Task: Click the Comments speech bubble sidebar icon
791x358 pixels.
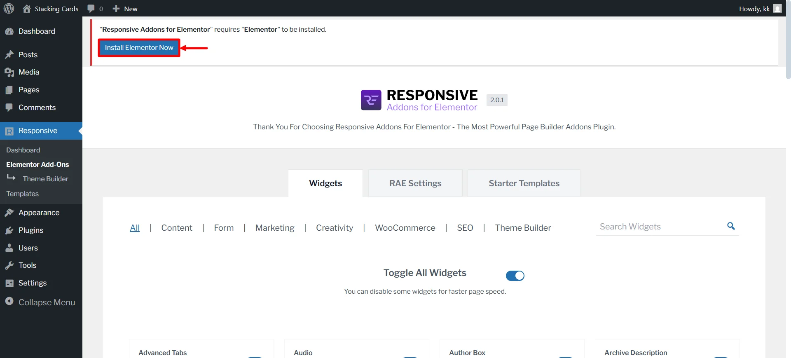Action: click(x=9, y=108)
